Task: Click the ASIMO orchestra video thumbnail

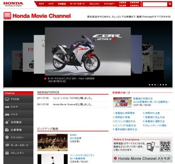Action: coord(52,142)
